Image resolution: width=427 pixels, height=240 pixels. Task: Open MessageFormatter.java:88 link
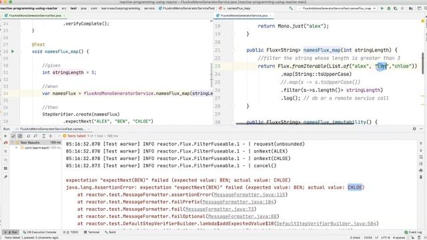click(242, 216)
